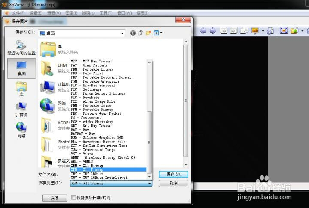Click the Cancel (取消) button

pyautogui.click(x=173, y=184)
